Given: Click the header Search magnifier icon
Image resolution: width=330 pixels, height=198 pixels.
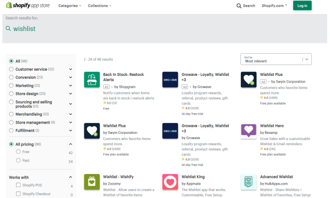Looking at the screenshot, I should point(239,6).
